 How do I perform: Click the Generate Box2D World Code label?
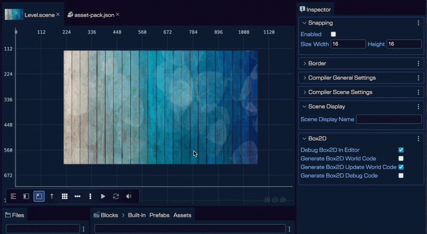click(338, 158)
